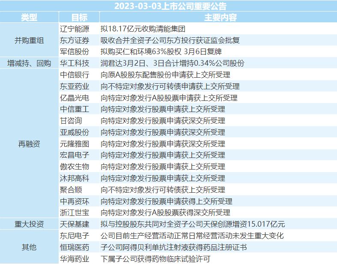
Task: Select company name 中再资环
Action: click(x=75, y=201)
